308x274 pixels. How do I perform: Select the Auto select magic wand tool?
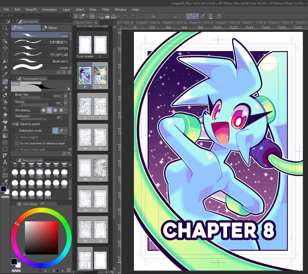coord(5,68)
